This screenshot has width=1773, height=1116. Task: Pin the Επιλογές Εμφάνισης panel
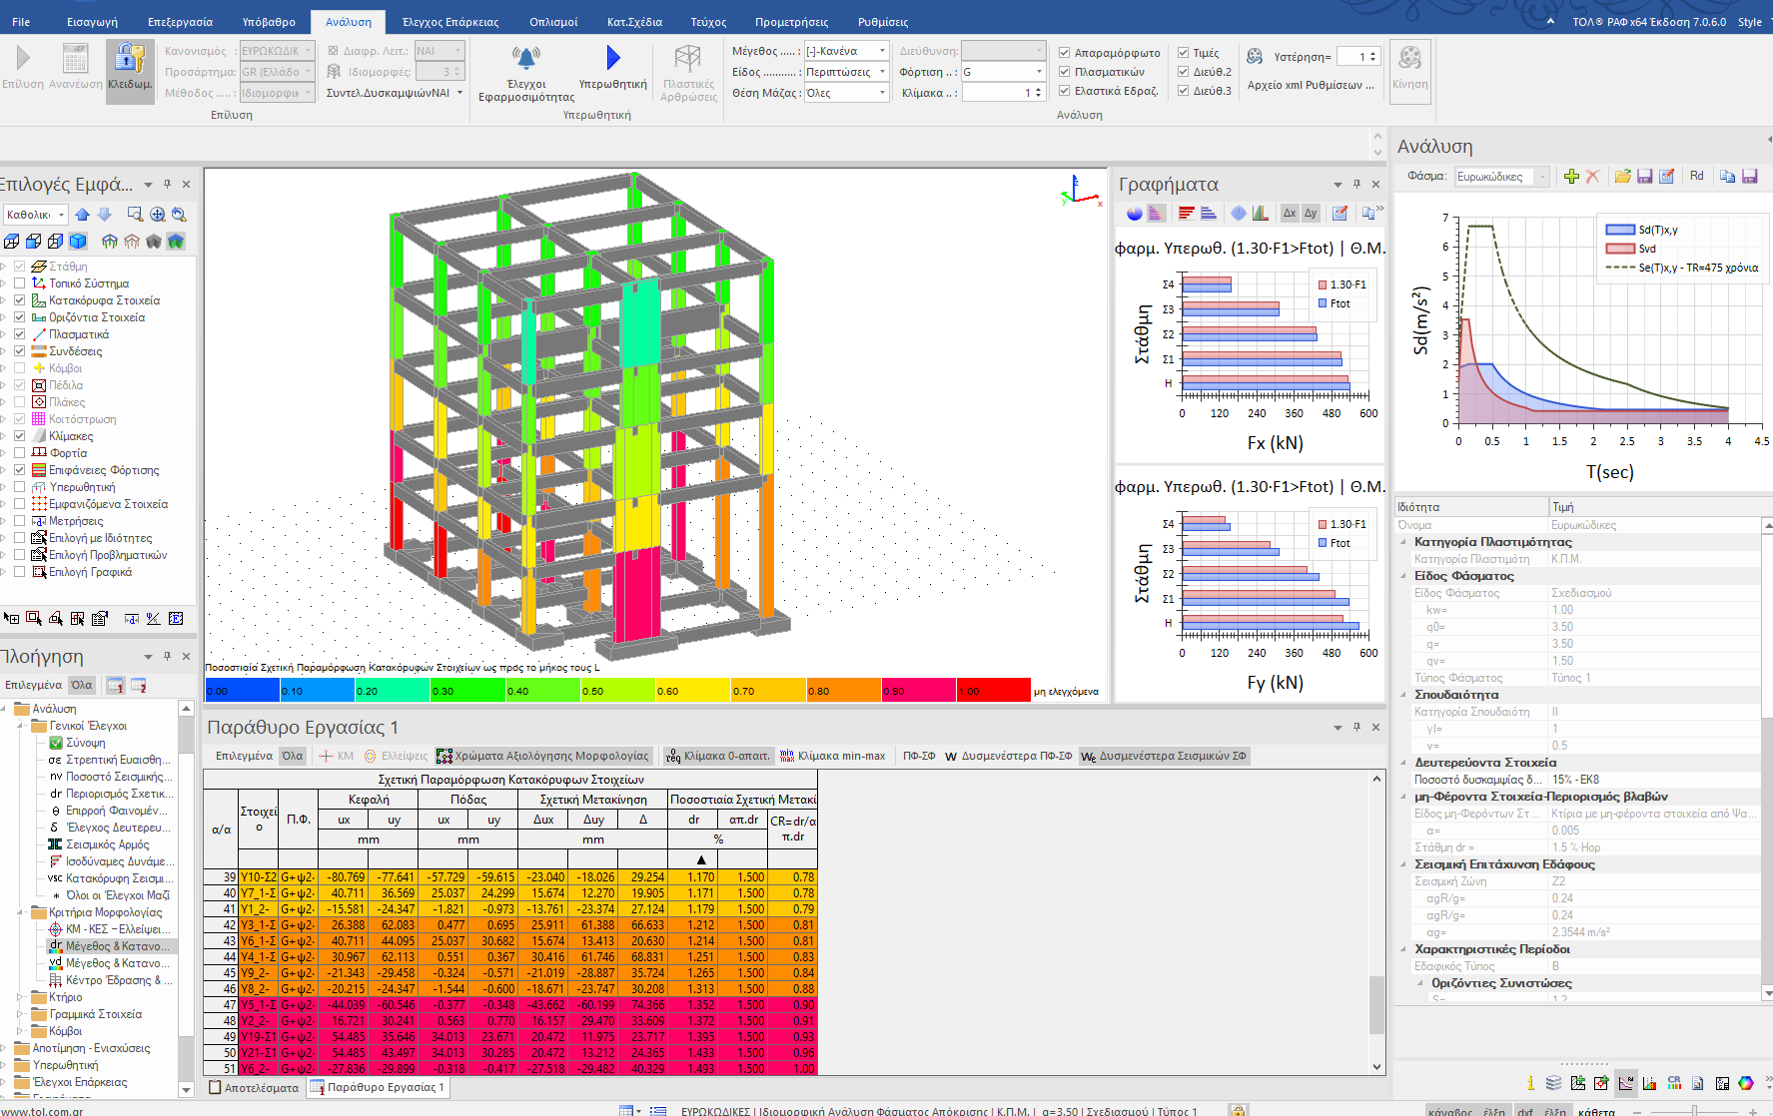tap(167, 184)
